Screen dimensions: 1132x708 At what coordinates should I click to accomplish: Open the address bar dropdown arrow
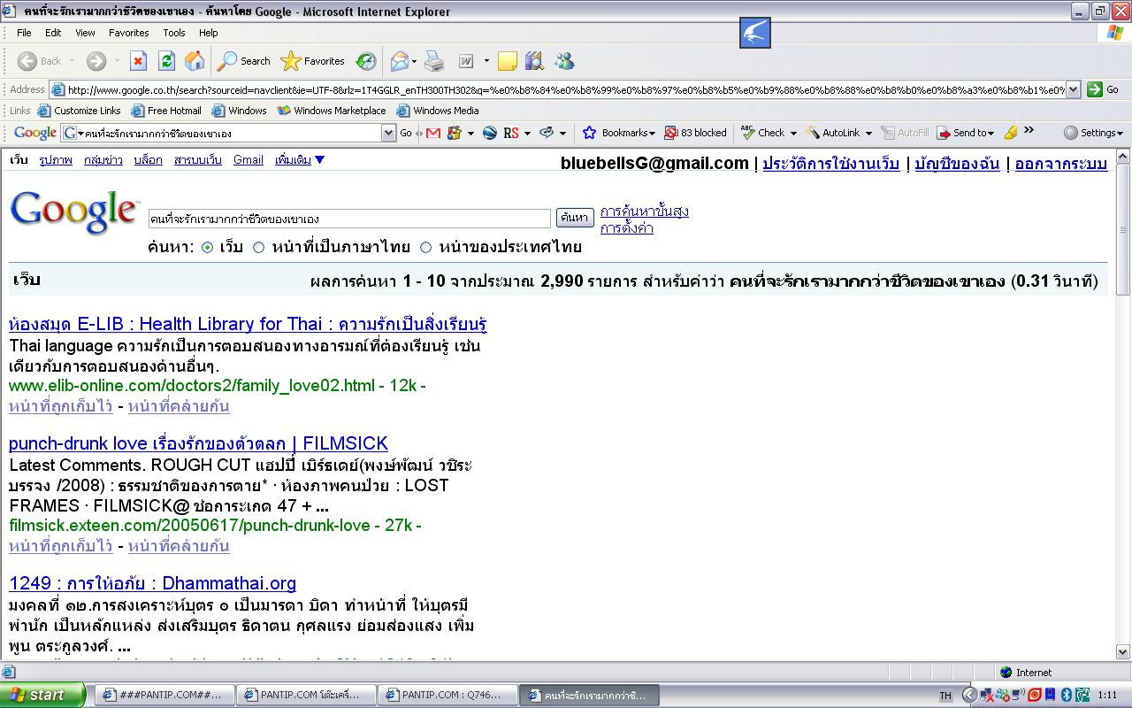click(1073, 89)
